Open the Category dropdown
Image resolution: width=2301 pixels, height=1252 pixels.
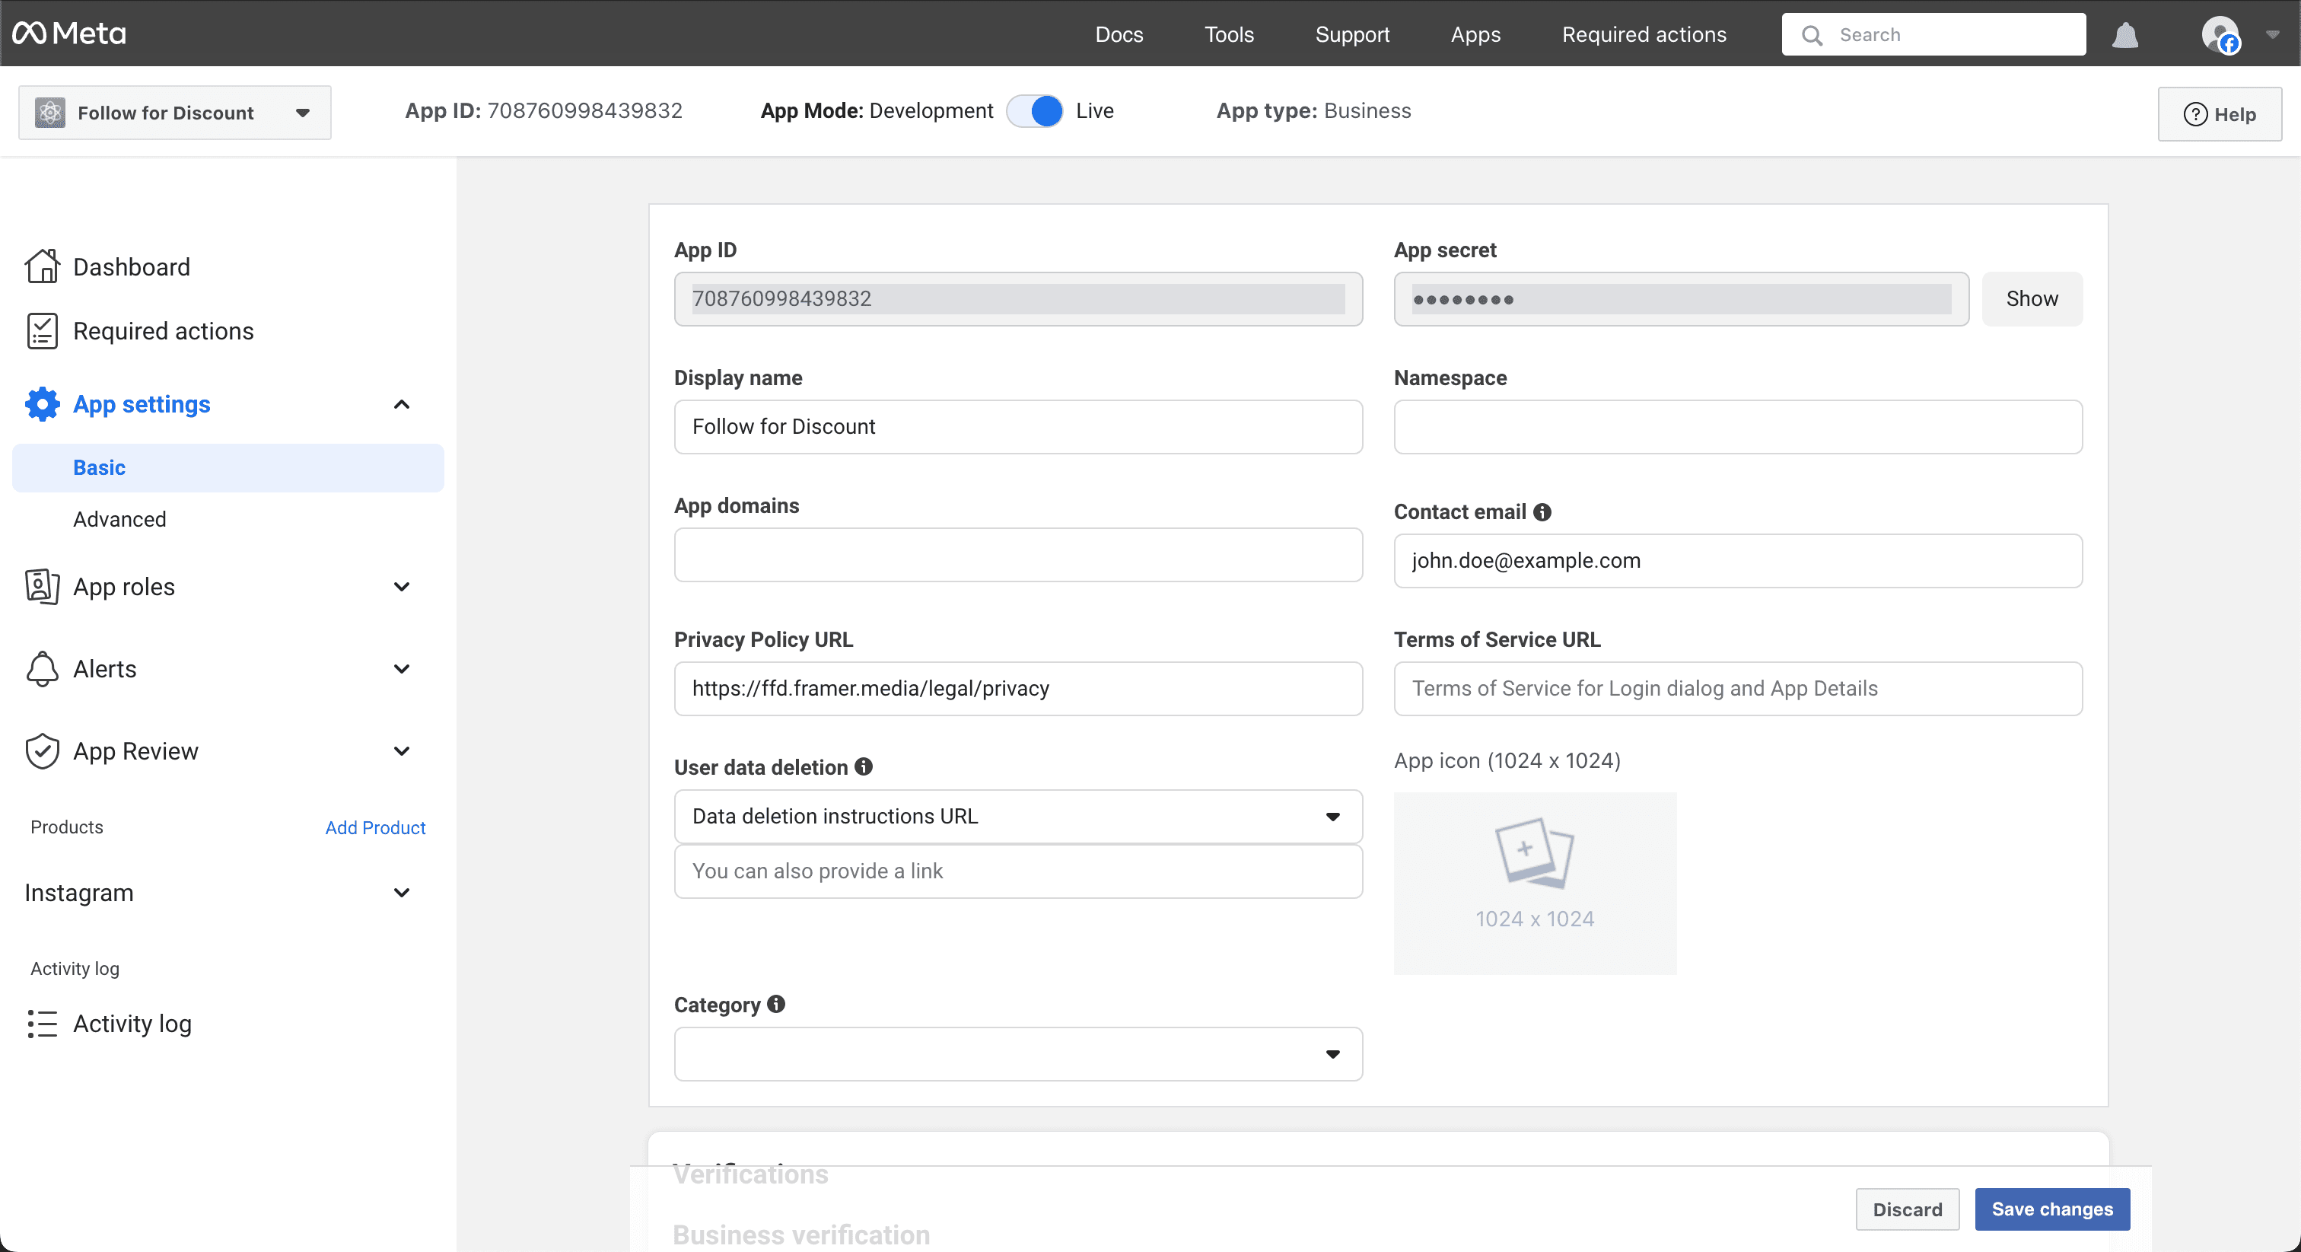coord(1018,1053)
